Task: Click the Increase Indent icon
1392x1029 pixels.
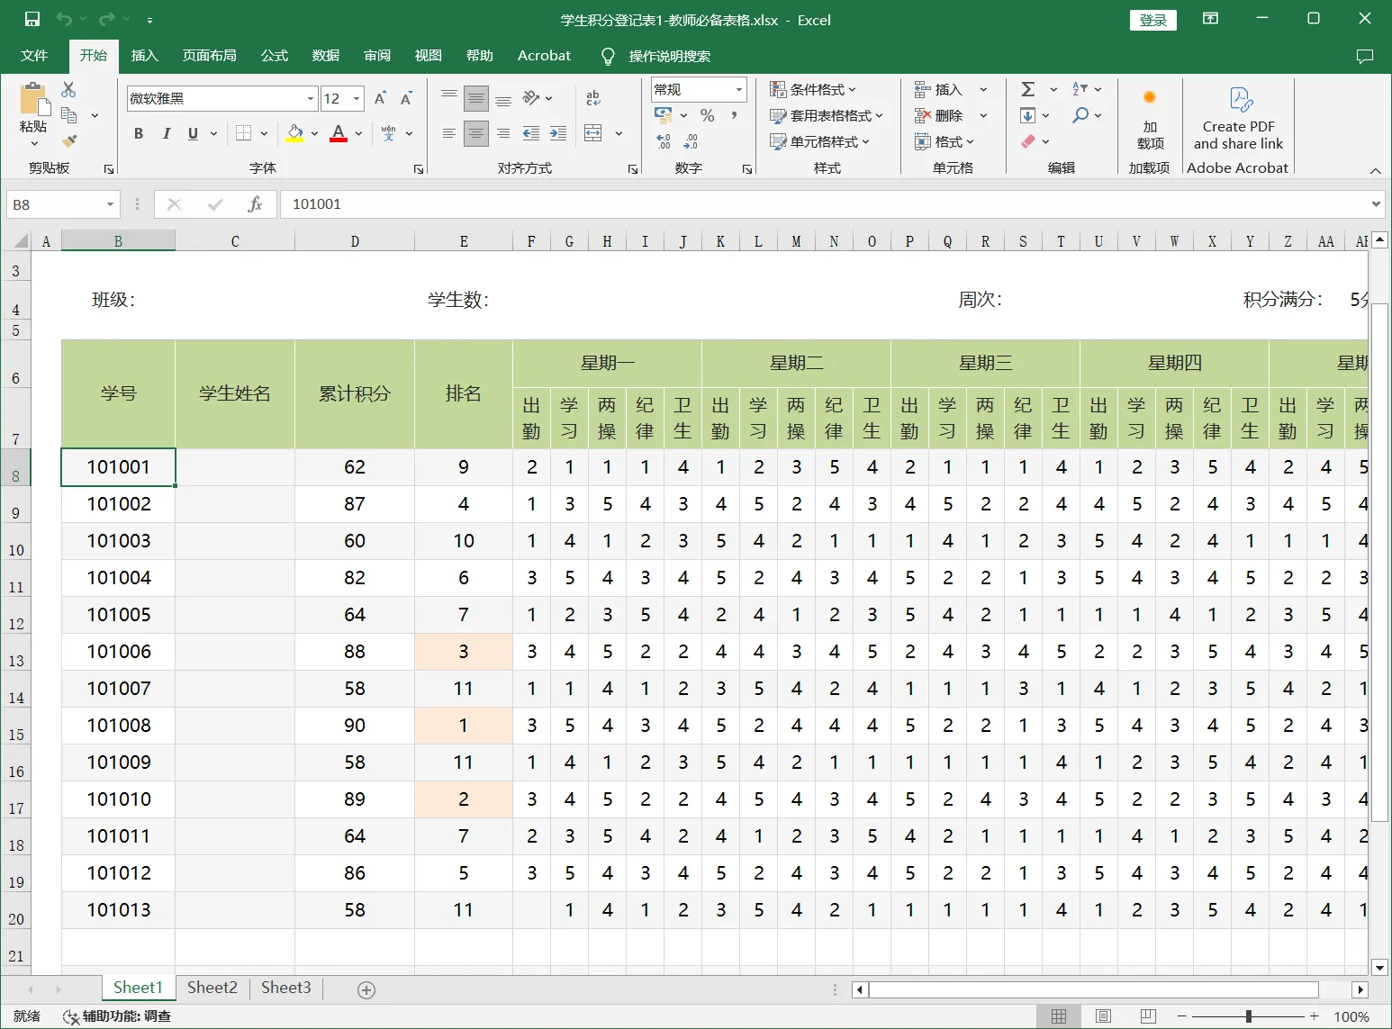Action: coord(558,133)
